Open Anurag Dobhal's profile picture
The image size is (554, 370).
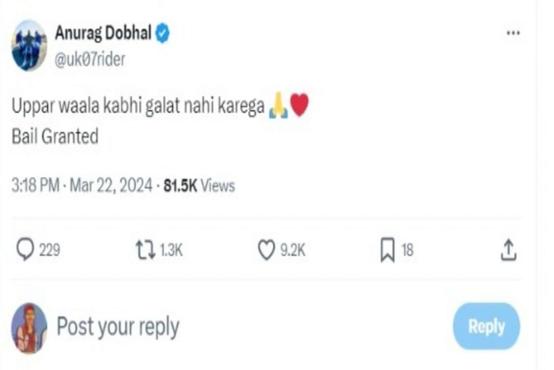(x=29, y=46)
